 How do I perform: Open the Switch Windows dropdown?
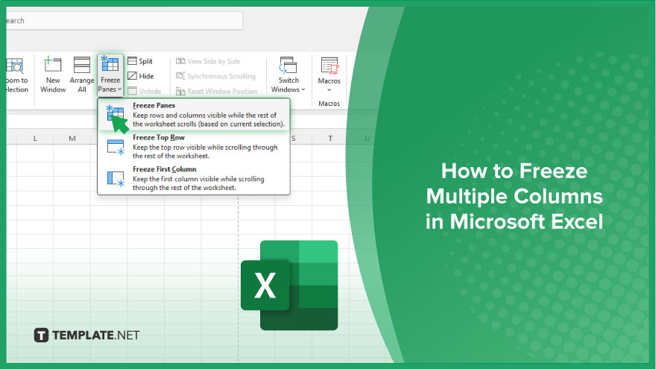pos(288,75)
